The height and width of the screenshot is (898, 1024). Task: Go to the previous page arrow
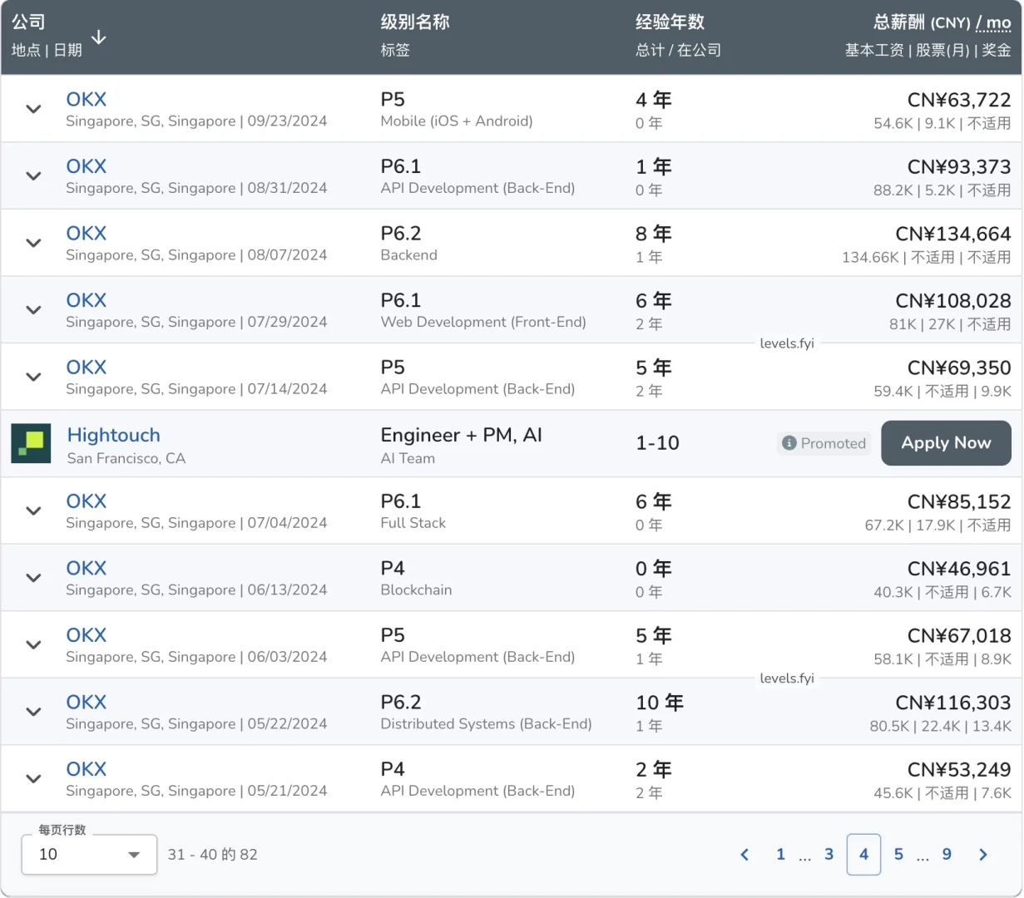tap(745, 854)
